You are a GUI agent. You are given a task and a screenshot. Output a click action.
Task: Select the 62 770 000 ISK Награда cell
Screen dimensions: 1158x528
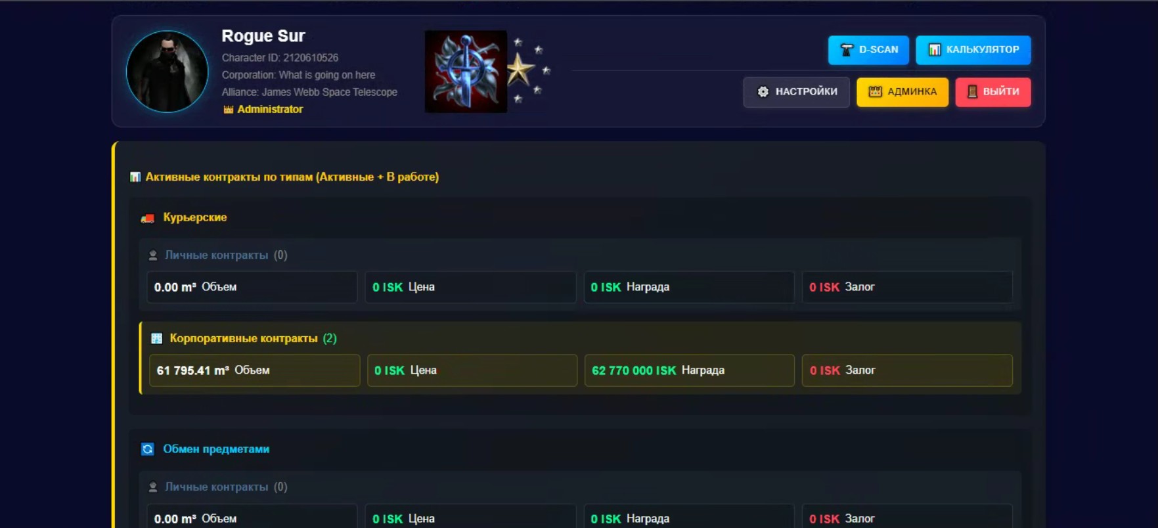[x=689, y=370]
